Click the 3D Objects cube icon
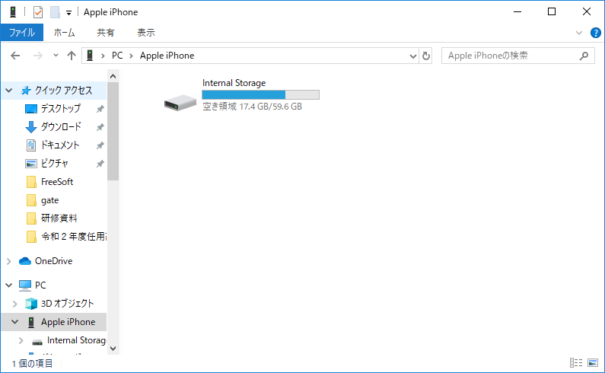 (31, 304)
